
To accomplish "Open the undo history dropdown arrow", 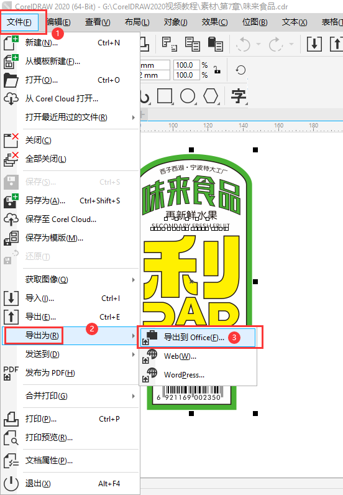I will tap(258, 44).
